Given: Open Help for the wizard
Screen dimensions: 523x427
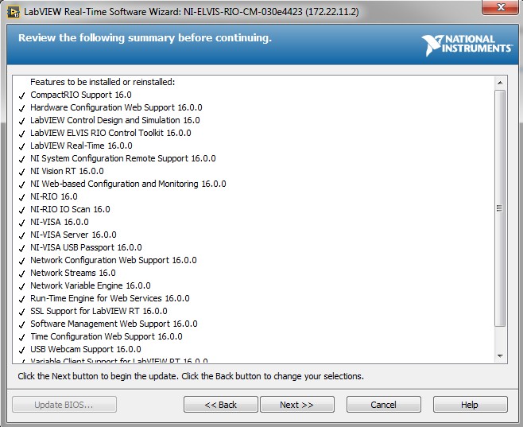Looking at the screenshot, I should click(469, 405).
